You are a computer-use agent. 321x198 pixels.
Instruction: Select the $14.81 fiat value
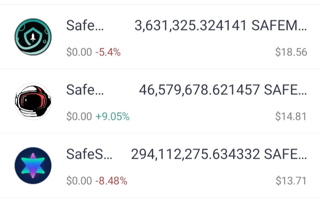tap(291, 116)
